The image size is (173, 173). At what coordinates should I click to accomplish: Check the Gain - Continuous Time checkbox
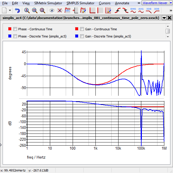point(82,29)
